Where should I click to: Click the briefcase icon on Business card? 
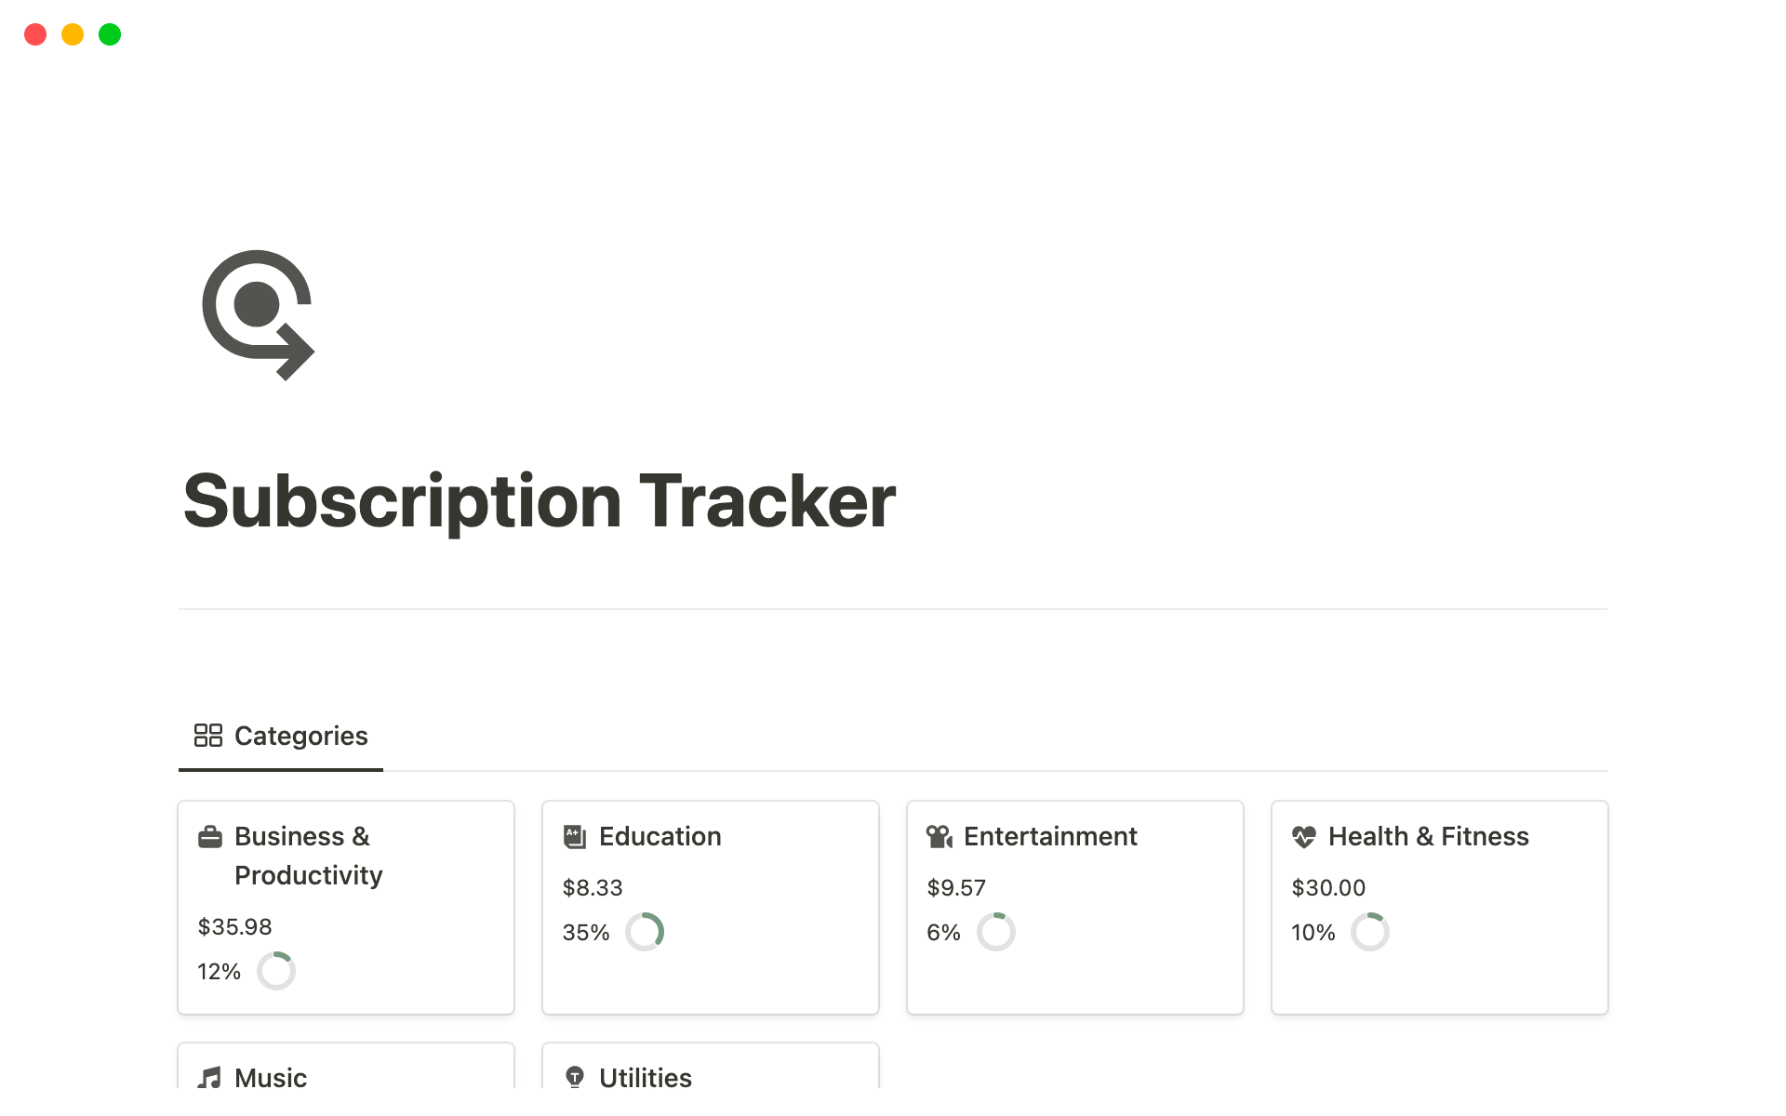point(210,837)
